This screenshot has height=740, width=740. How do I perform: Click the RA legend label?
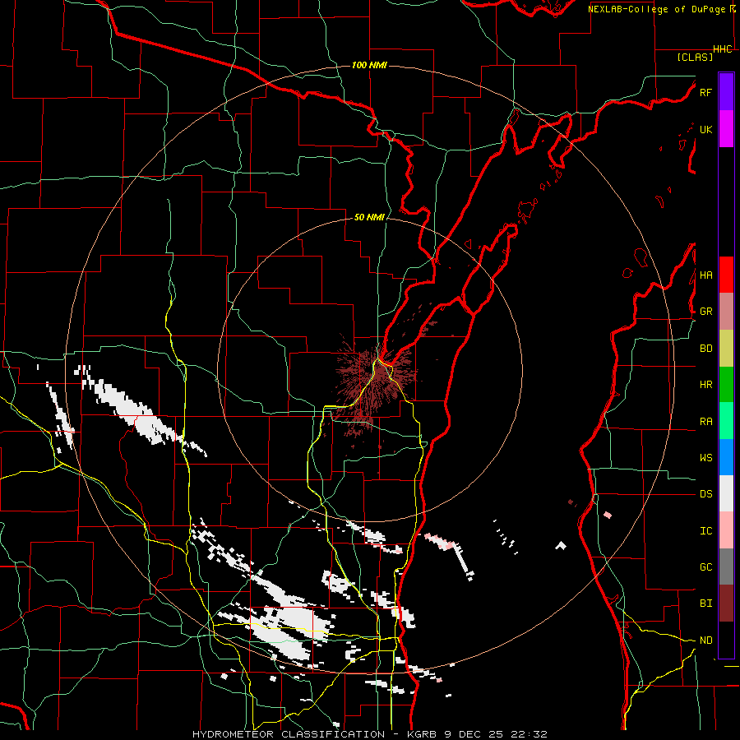705,421
